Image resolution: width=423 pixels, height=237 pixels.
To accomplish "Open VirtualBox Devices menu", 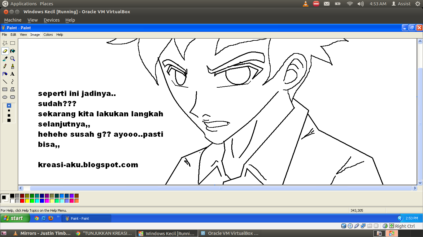I will coord(51,20).
